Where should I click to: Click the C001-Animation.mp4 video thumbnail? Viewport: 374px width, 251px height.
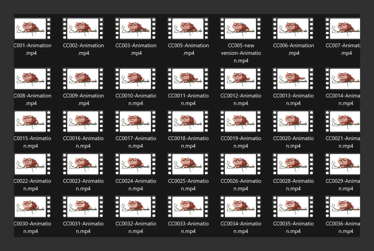32,29
